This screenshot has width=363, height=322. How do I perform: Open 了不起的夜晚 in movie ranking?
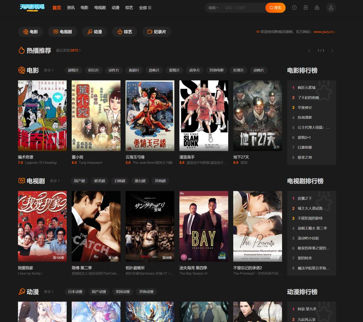pos(308,98)
